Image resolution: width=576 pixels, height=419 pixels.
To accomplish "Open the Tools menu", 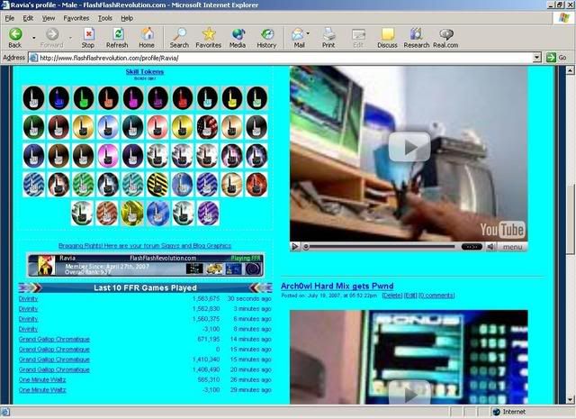I will pyautogui.click(x=105, y=17).
